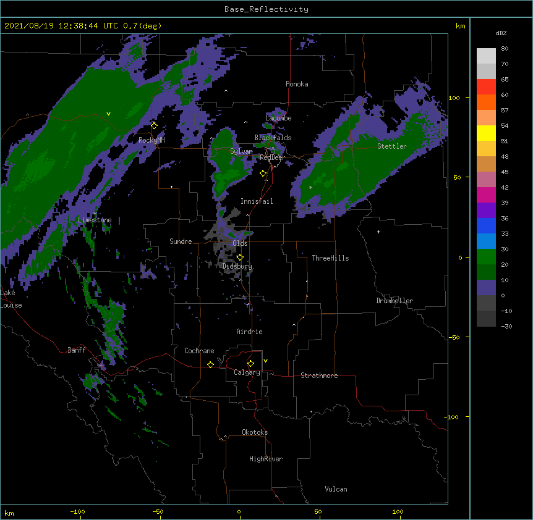Click the yellow diamond marker between Olds and Didsbury
The width and height of the screenshot is (533, 520).
coord(240,257)
